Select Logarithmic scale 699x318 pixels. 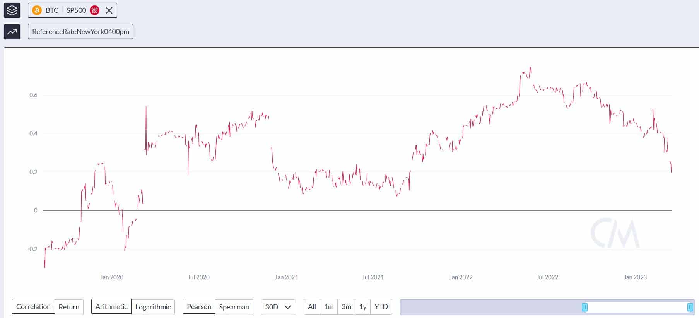[153, 307]
